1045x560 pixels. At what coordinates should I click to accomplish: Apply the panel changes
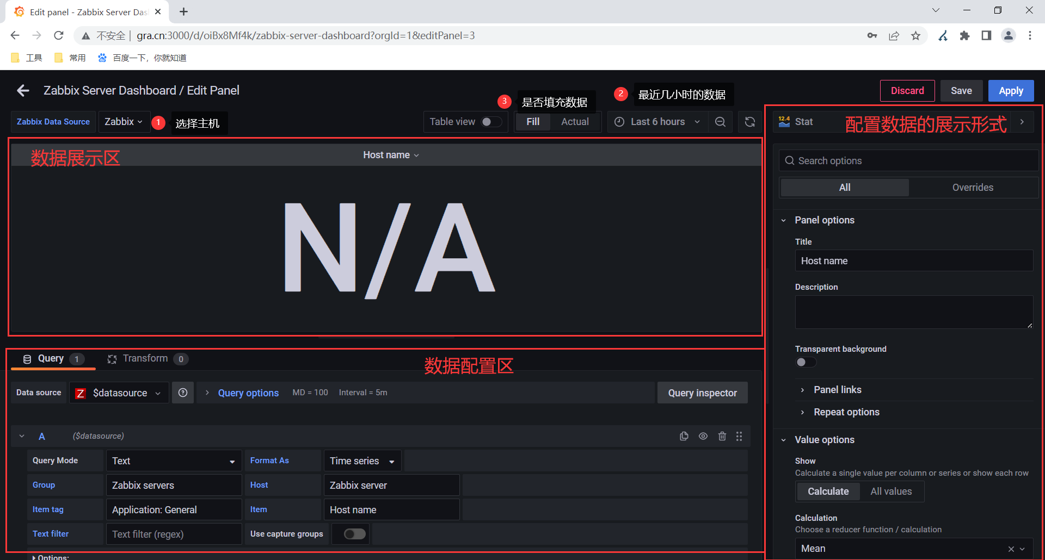coord(1011,91)
